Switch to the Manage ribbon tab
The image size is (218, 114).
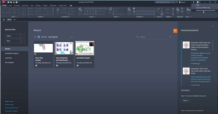pos(38,5)
